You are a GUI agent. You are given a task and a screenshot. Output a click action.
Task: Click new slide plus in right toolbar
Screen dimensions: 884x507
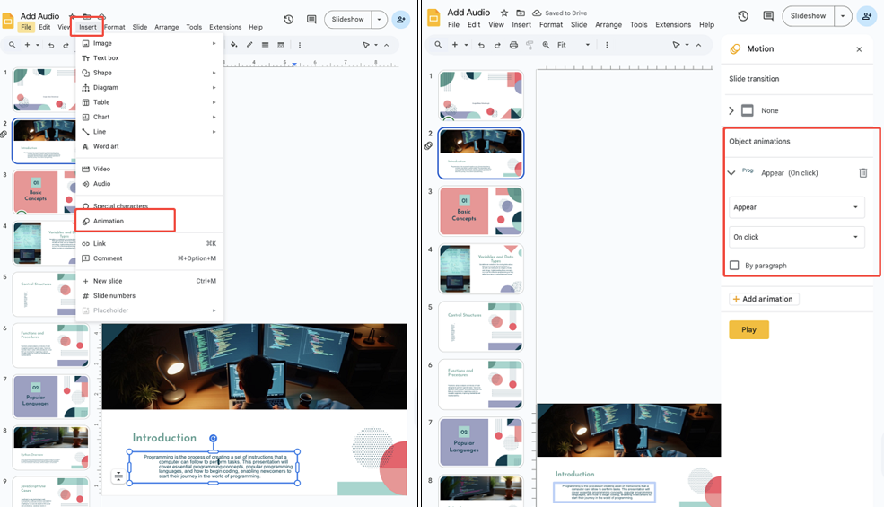(454, 45)
